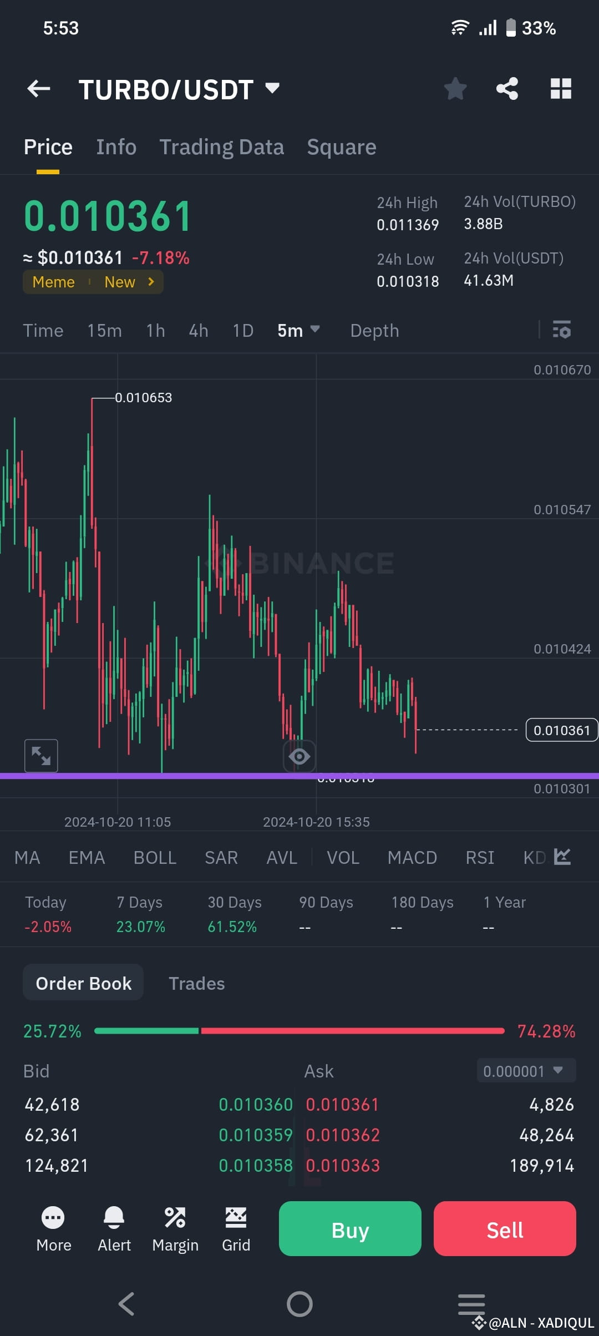Tap current price label 0.010361 on chart

562,730
